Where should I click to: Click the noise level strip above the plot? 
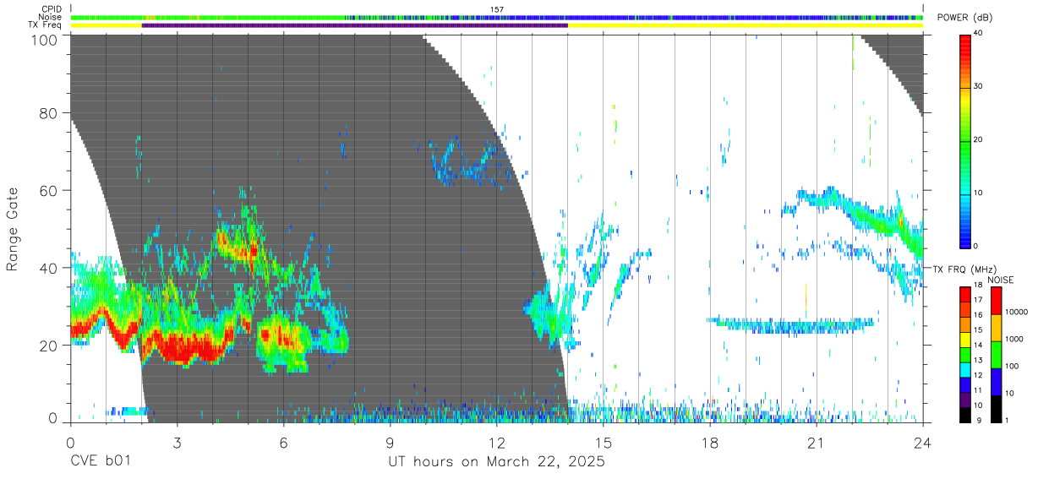497,17
